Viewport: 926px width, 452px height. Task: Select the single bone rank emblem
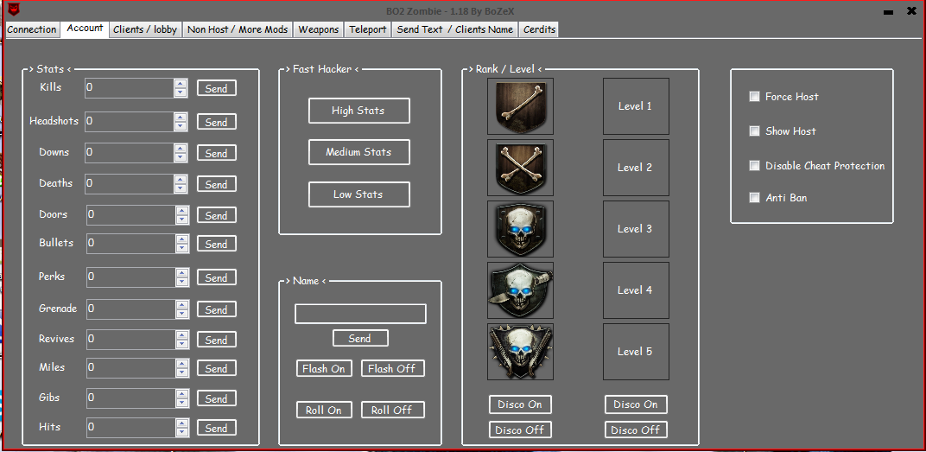click(x=520, y=106)
